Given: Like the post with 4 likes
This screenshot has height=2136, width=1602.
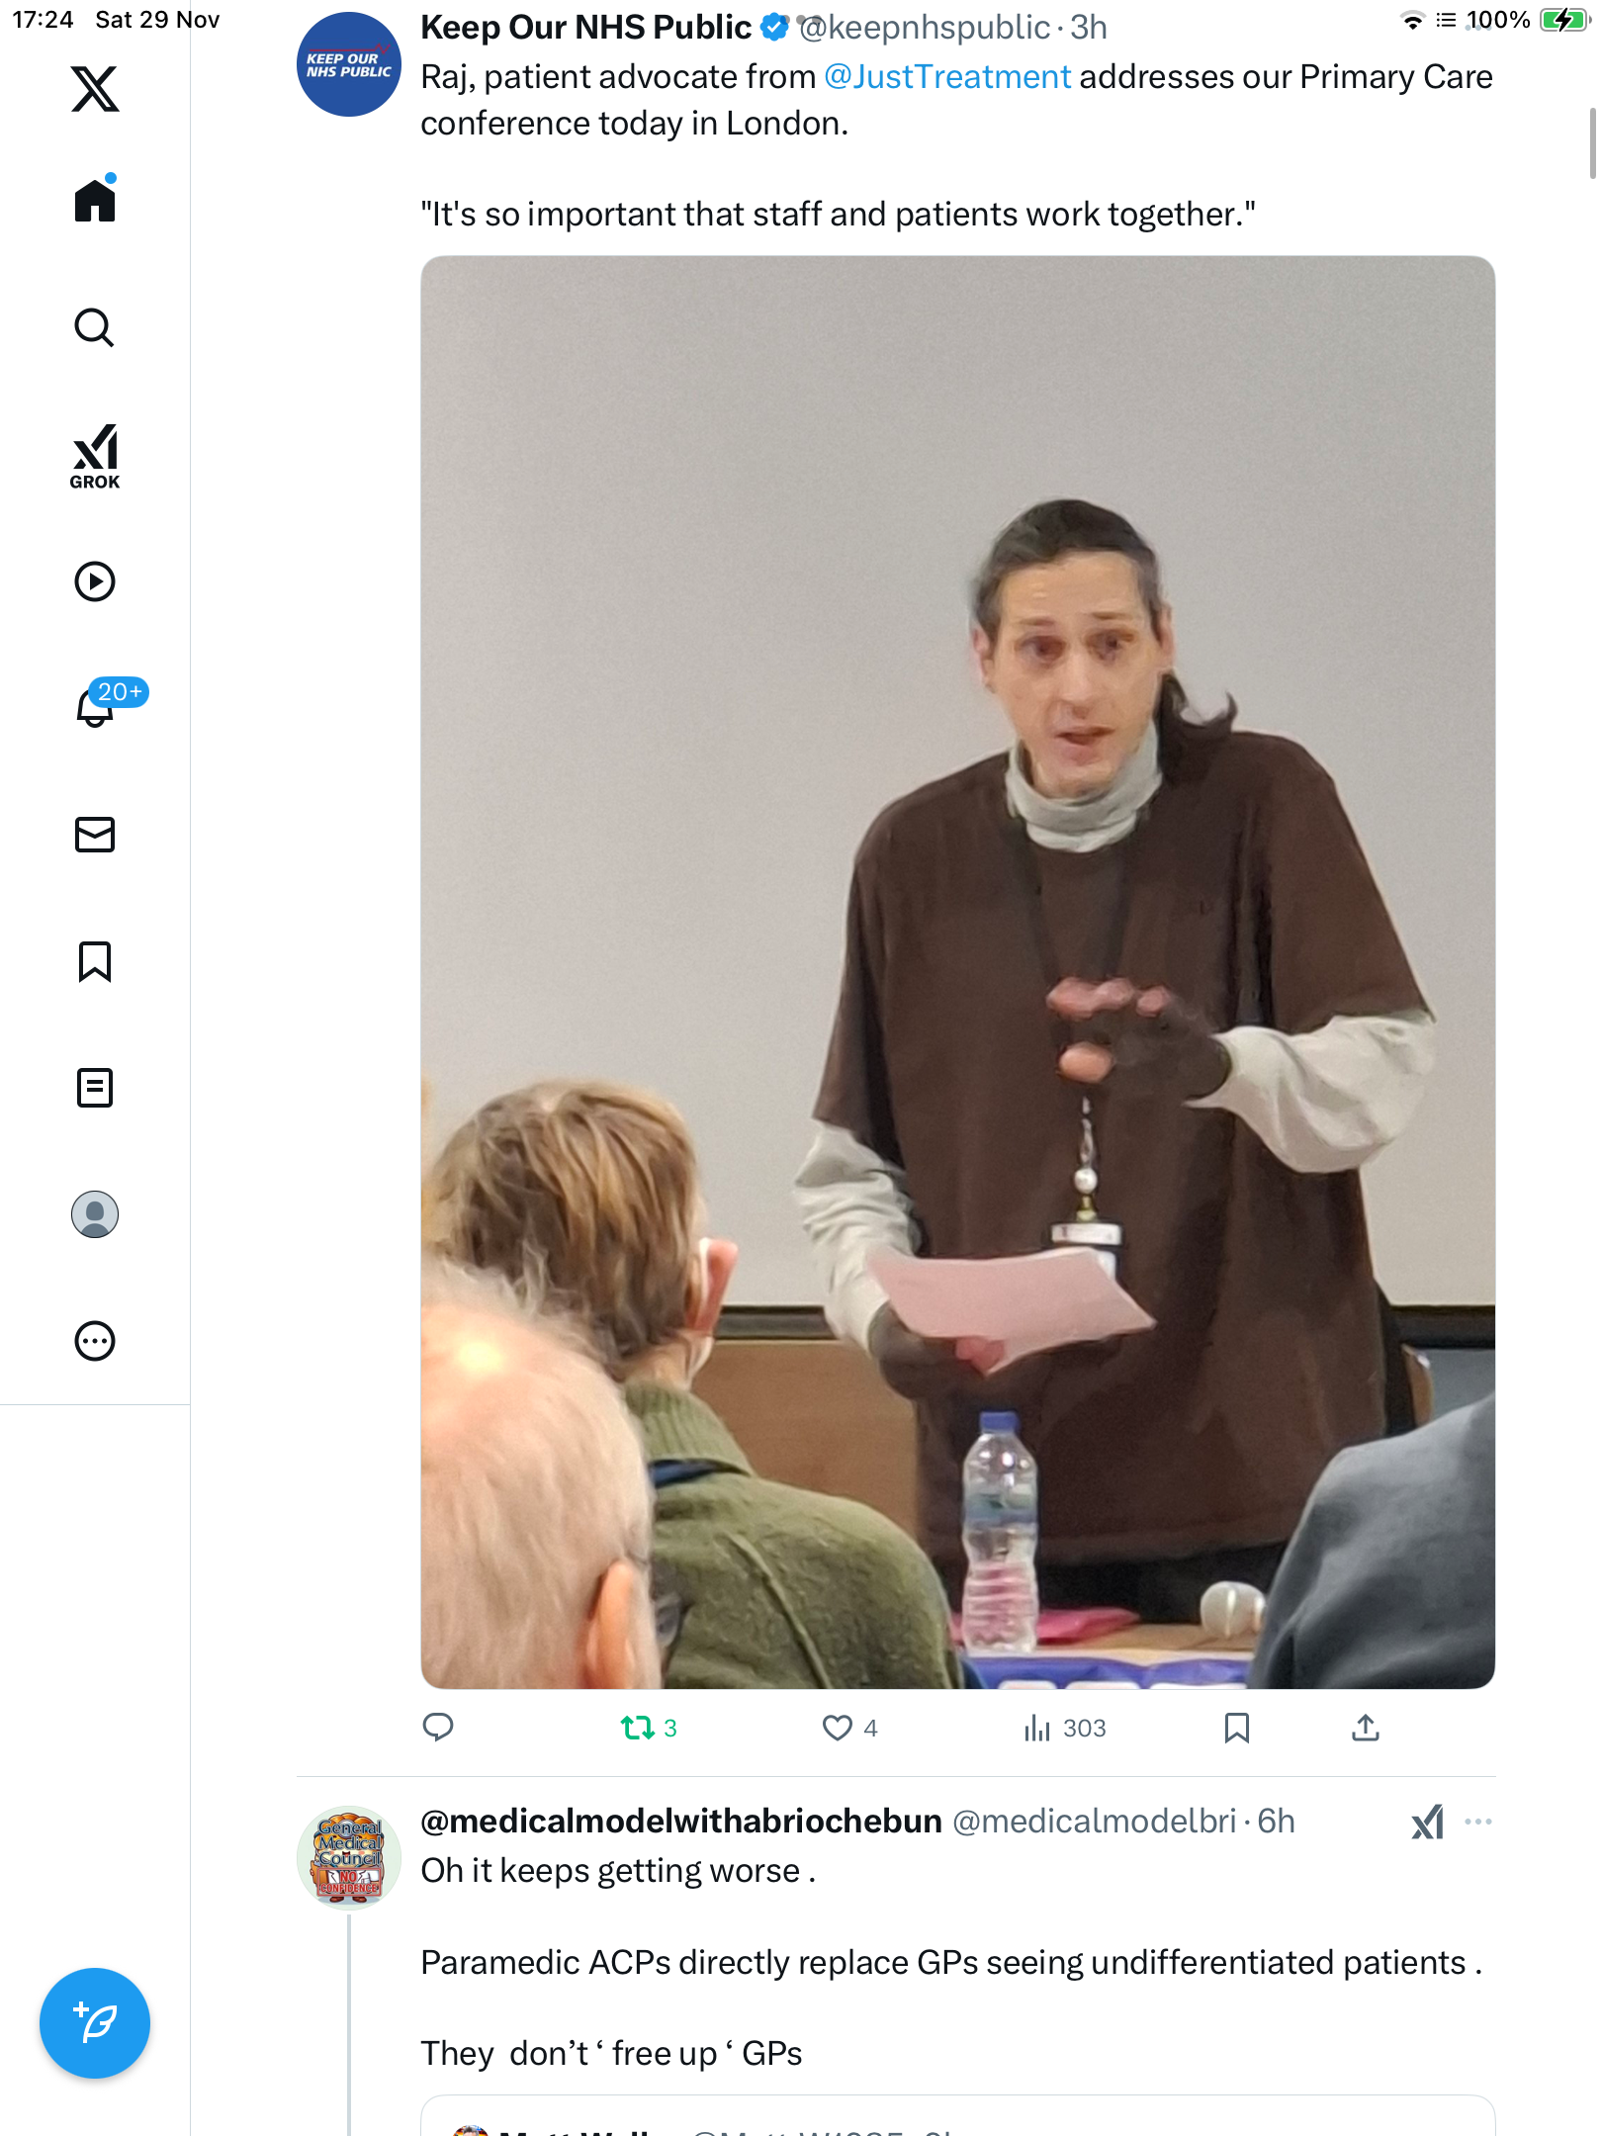Looking at the screenshot, I should 849,1728.
